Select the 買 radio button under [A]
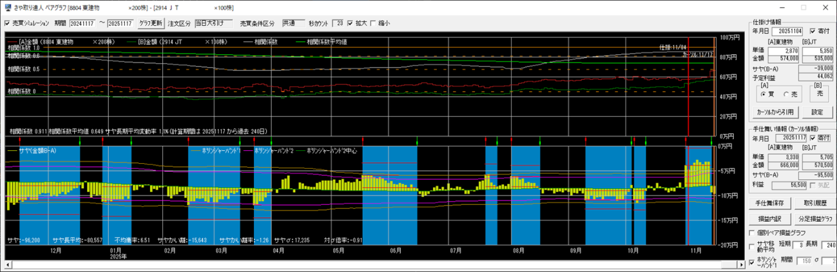This screenshot has height=272, width=837. (764, 94)
